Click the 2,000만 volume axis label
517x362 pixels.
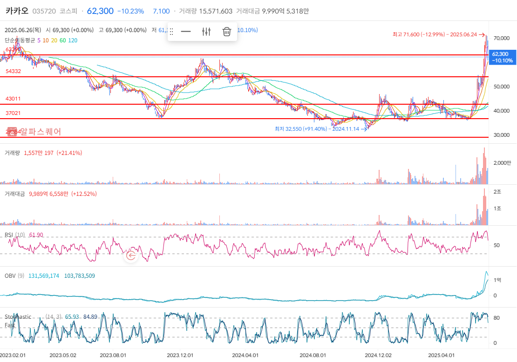(x=502, y=163)
